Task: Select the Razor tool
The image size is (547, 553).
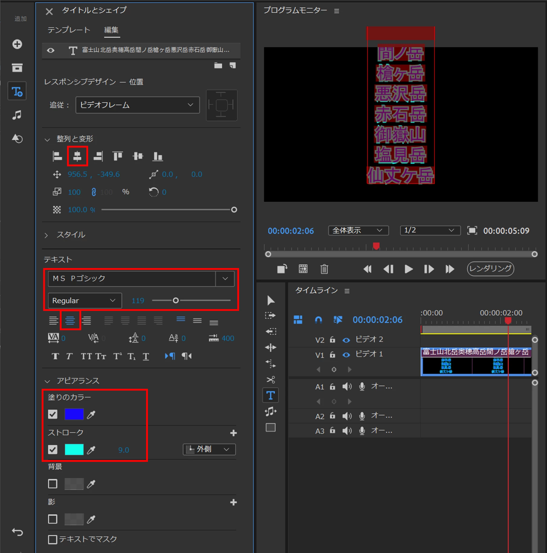Action: point(270,379)
